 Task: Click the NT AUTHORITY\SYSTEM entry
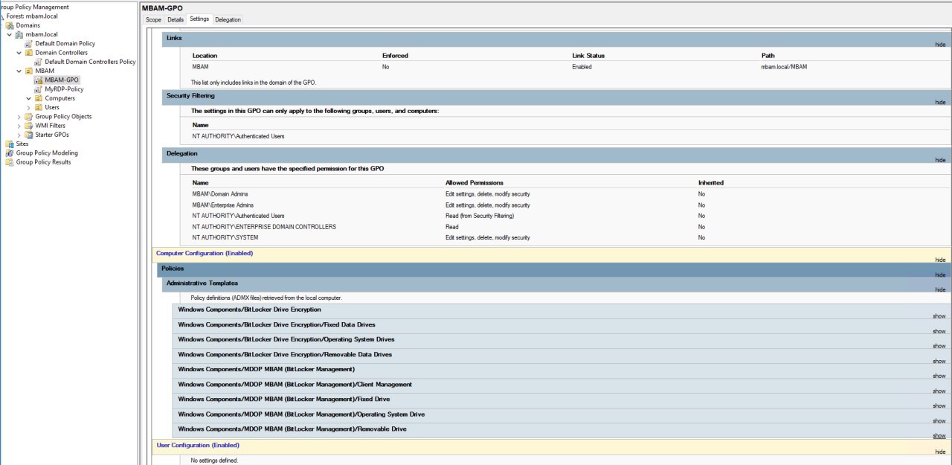click(x=225, y=237)
